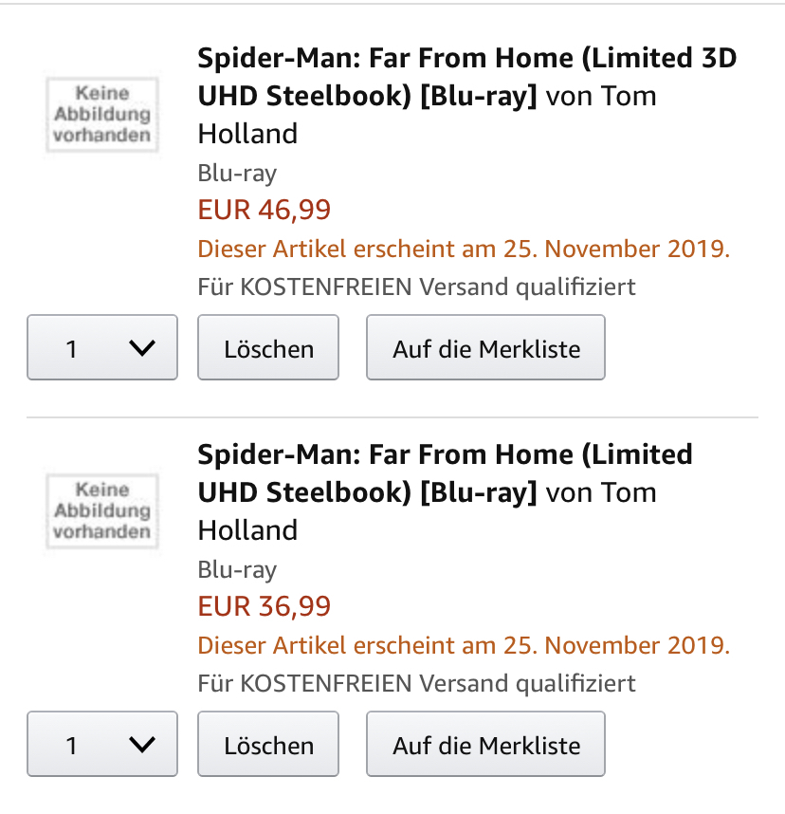Click the Blu-ray format label above EUR 36,99

tap(237, 569)
